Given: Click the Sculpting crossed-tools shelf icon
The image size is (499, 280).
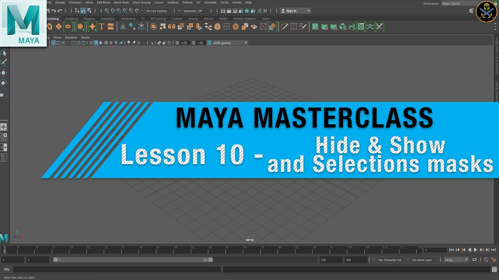Looking at the screenshot, I should click(x=379, y=26).
